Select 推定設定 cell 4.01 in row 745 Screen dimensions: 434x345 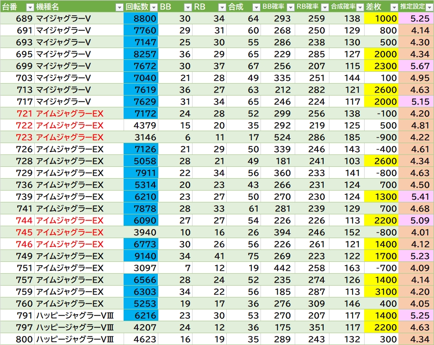tap(416, 232)
